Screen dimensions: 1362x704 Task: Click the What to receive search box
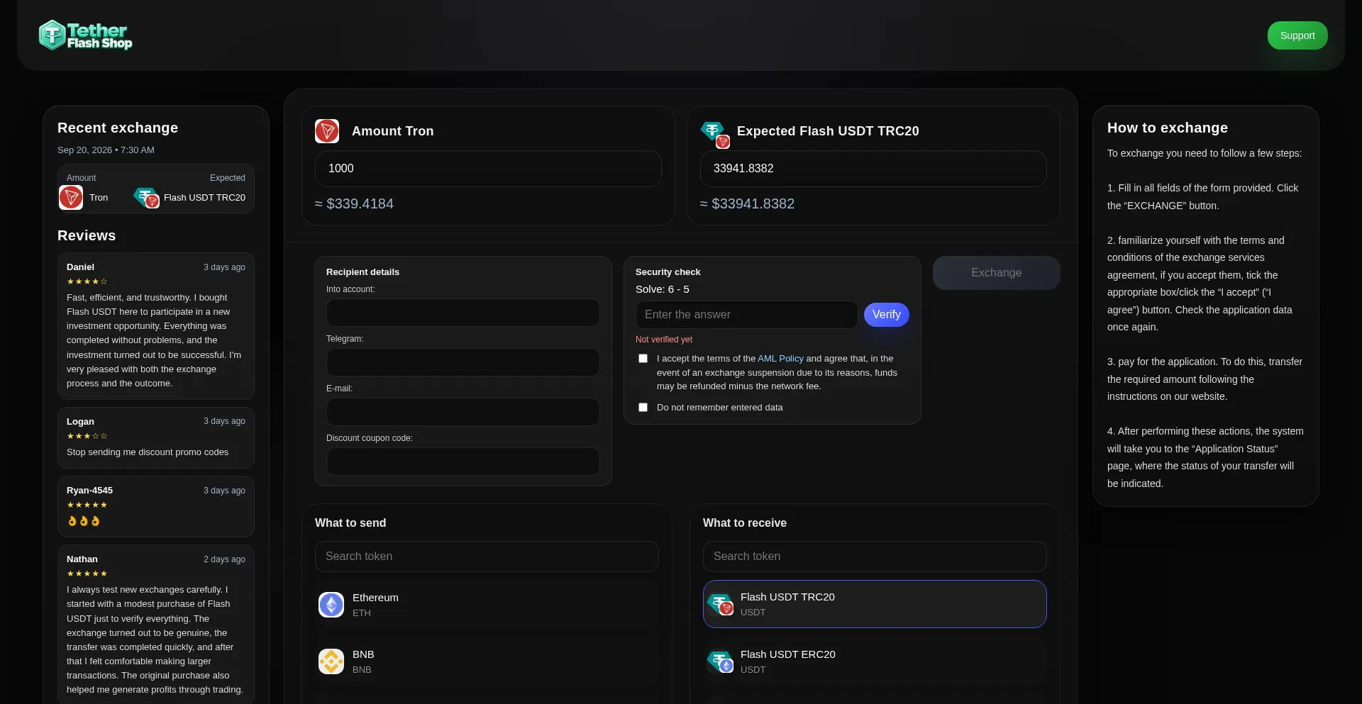click(875, 557)
